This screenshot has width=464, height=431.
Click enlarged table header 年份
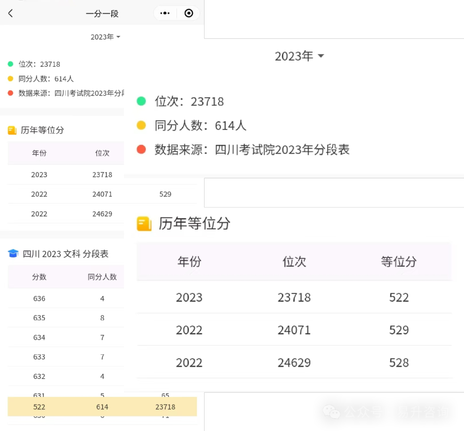click(189, 262)
